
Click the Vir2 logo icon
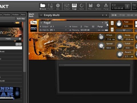[34, 28]
